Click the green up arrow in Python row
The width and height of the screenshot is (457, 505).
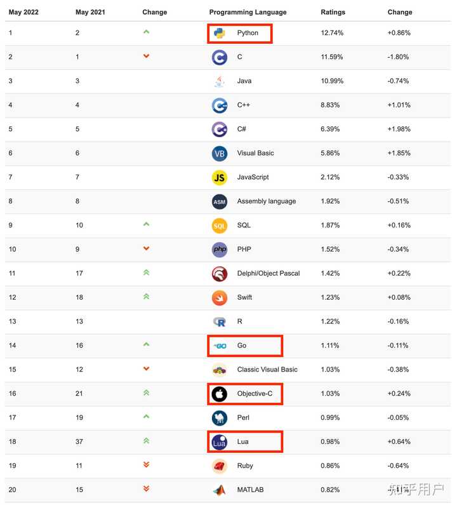click(x=146, y=32)
